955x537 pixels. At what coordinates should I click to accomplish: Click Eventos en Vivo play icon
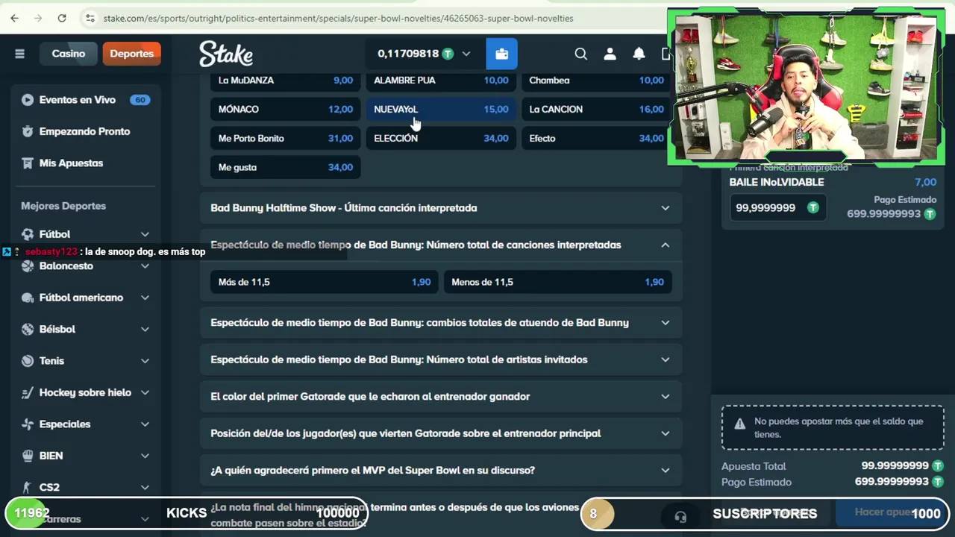pyautogui.click(x=28, y=100)
